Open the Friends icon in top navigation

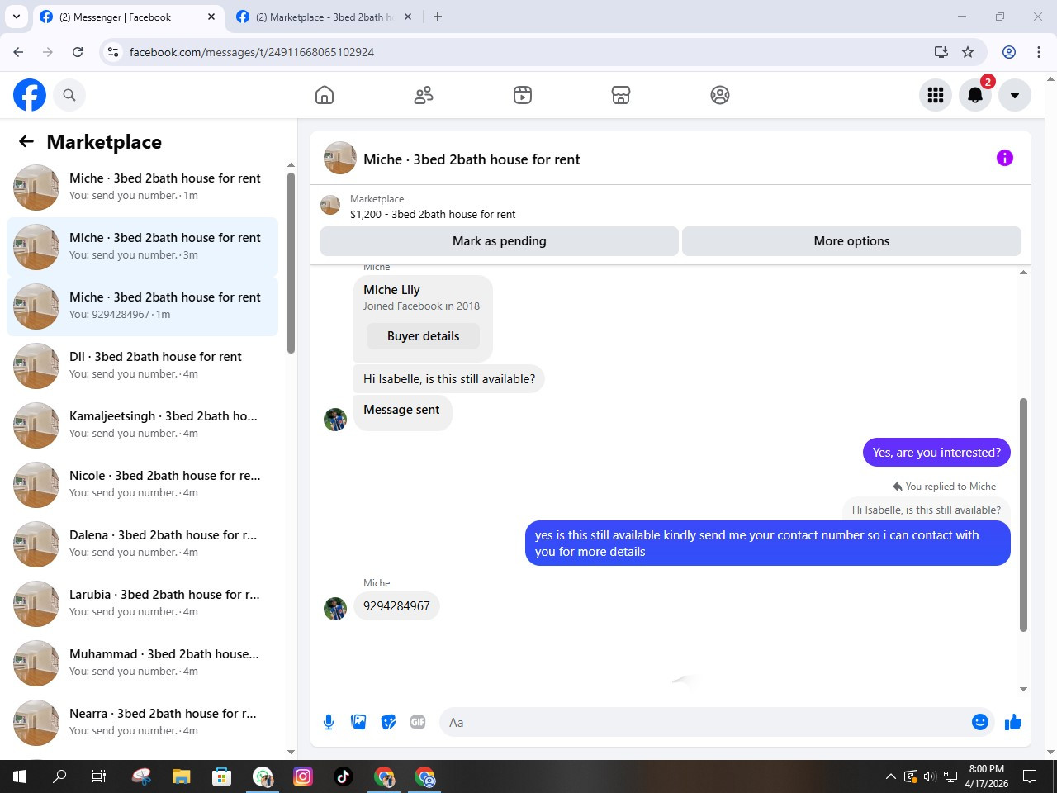424,95
